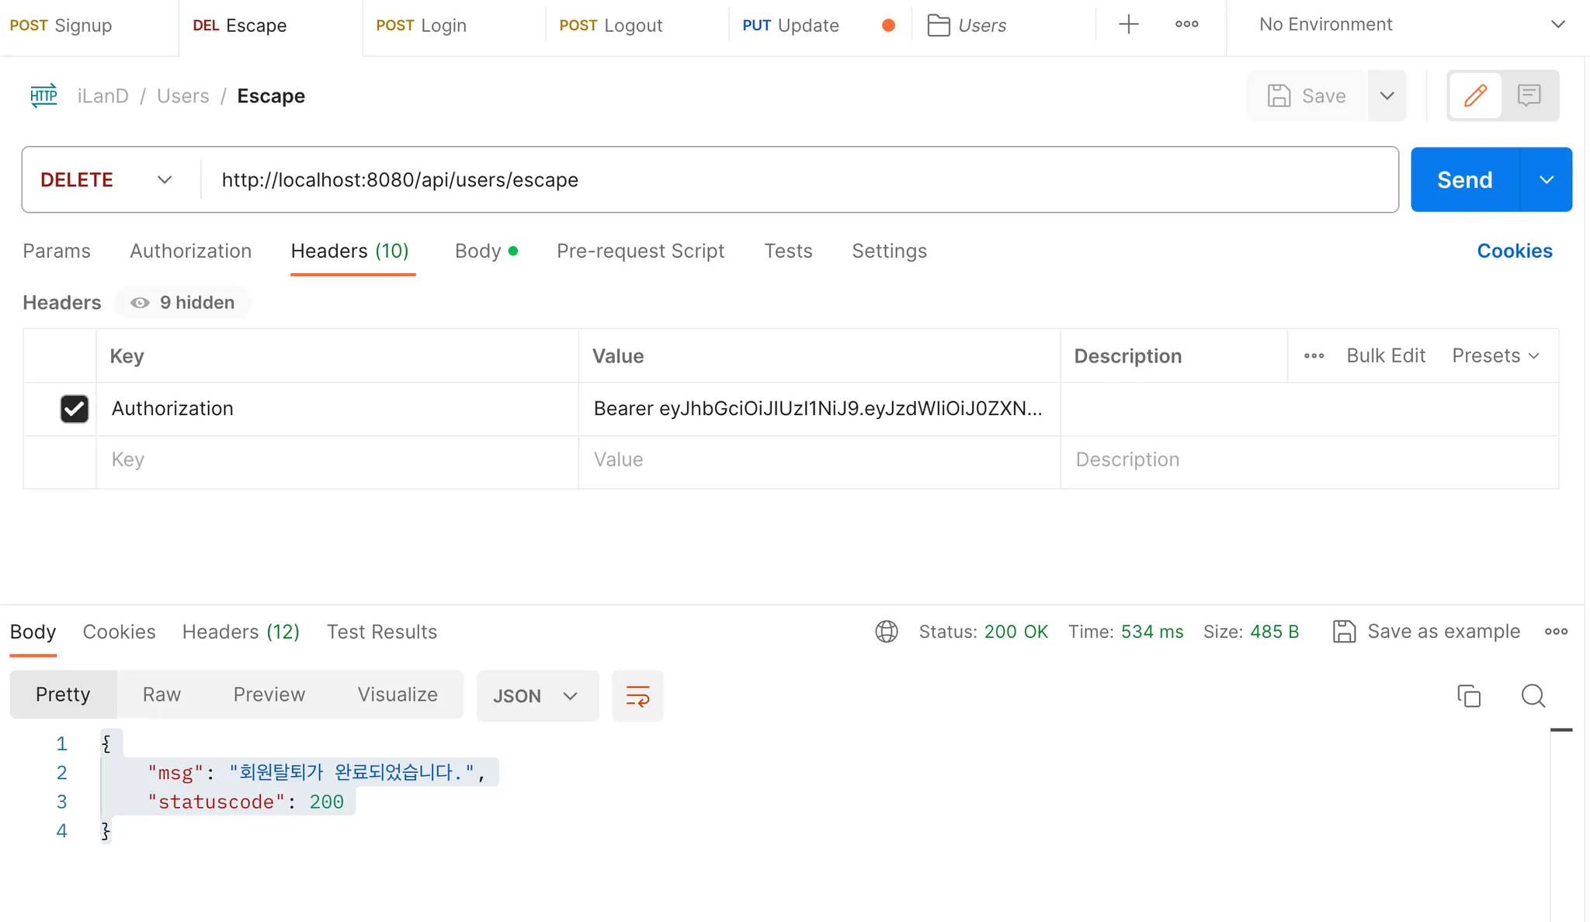Click the comment mode icon

tap(1529, 95)
